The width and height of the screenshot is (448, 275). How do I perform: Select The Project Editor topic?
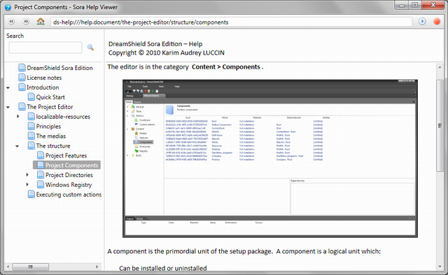click(x=50, y=107)
